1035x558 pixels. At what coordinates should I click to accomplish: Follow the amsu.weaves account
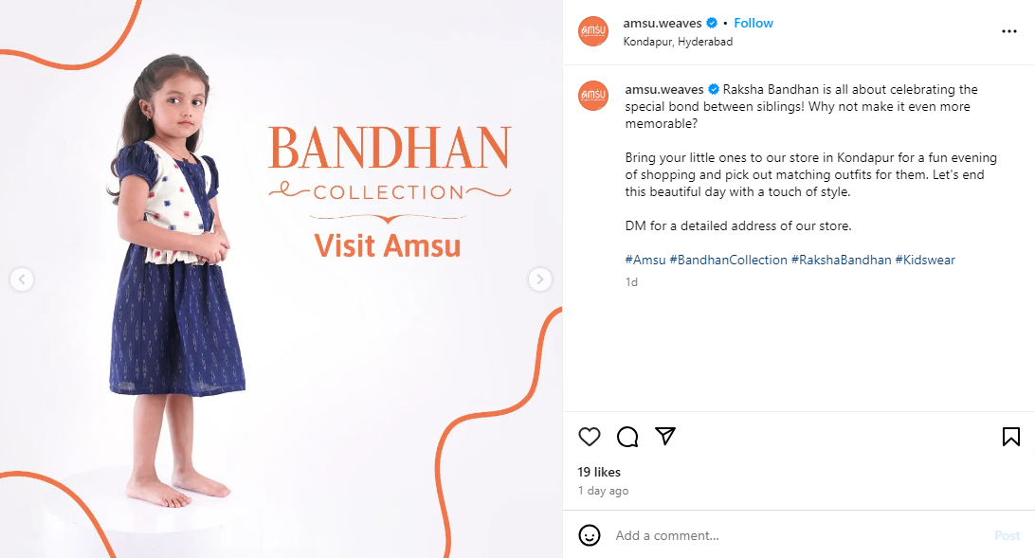click(x=754, y=23)
